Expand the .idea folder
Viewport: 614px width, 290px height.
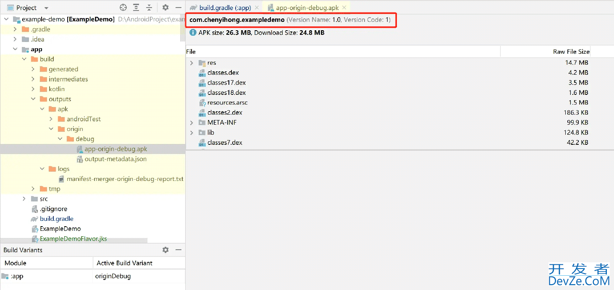point(15,39)
